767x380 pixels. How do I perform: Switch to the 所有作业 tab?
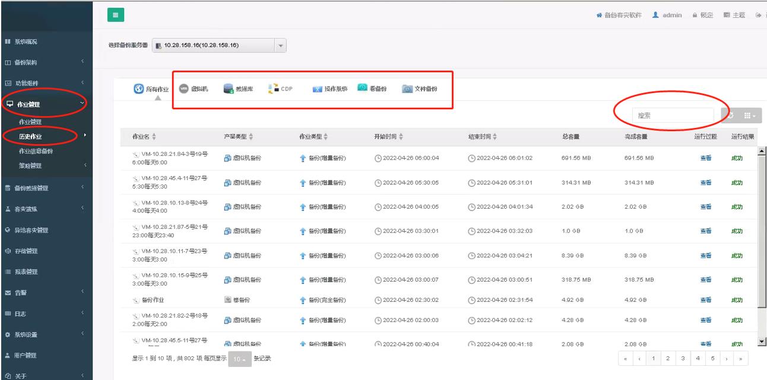152,89
